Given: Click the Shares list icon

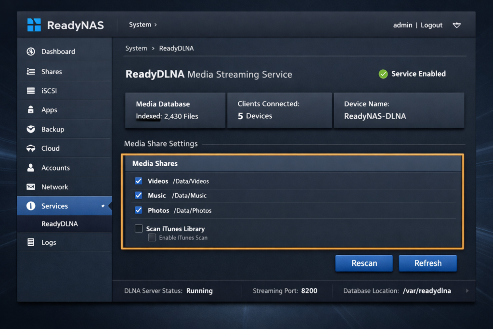Looking at the screenshot, I should (31, 72).
